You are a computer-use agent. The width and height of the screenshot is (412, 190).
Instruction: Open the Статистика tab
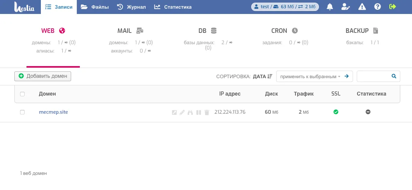pyautogui.click(x=173, y=7)
